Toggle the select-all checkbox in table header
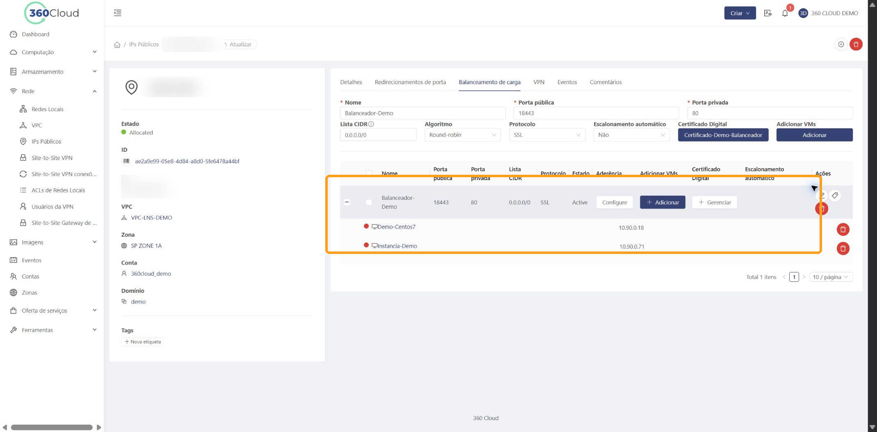The height and width of the screenshot is (432, 877). pyautogui.click(x=369, y=173)
